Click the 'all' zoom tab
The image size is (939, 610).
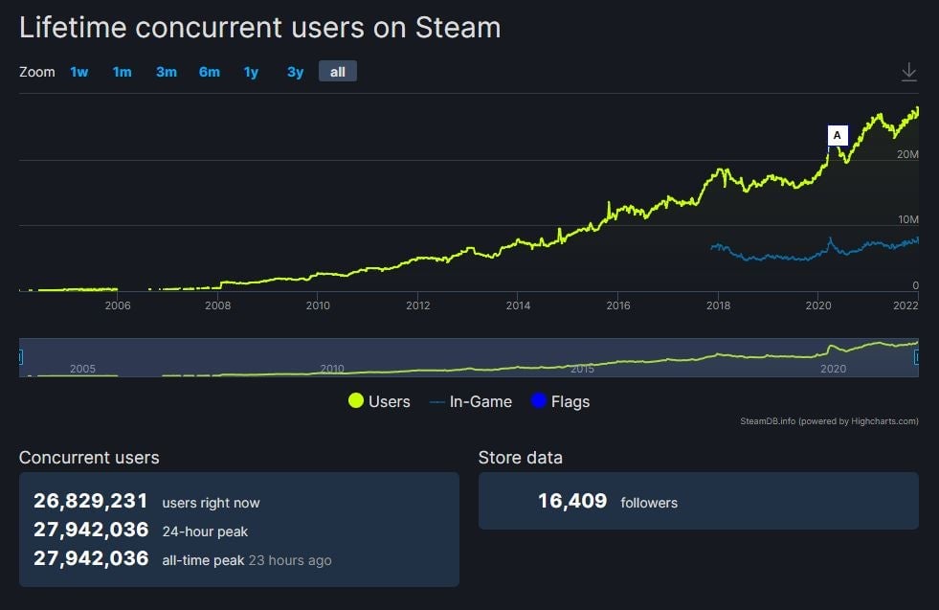[x=337, y=71]
